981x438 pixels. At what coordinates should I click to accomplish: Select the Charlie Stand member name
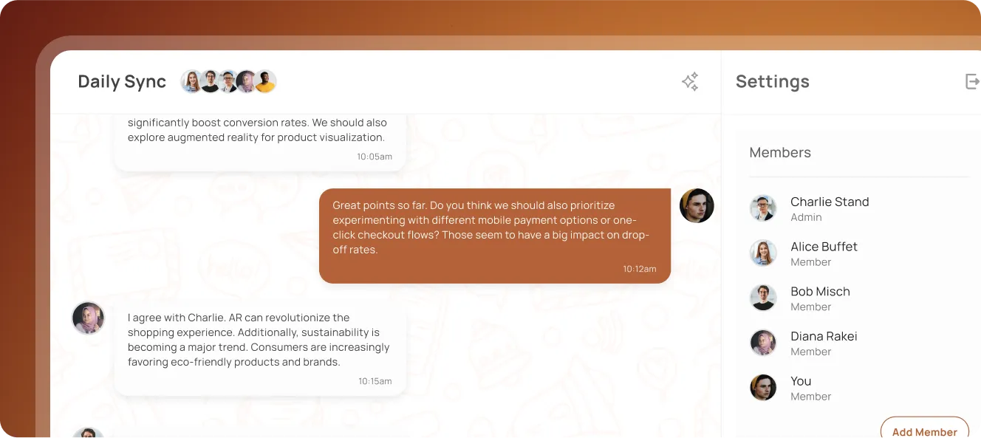(x=830, y=202)
